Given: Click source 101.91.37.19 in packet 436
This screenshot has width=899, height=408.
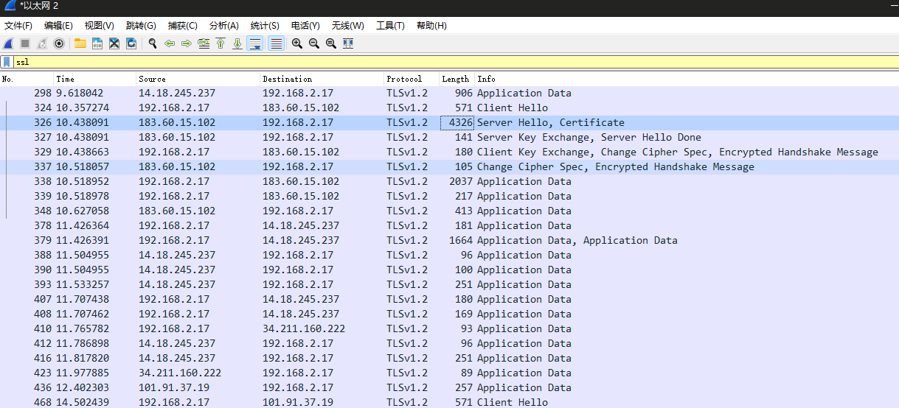Looking at the screenshot, I should [174, 387].
